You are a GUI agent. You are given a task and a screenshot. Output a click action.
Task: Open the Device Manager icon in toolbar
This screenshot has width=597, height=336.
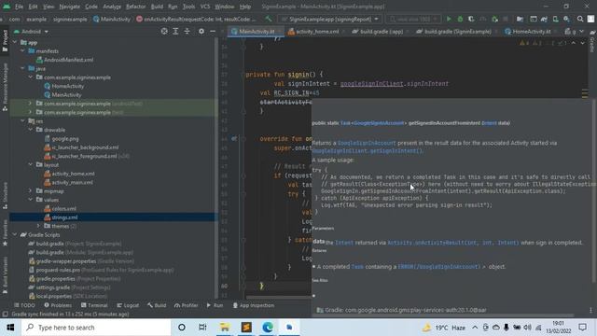coord(556,19)
